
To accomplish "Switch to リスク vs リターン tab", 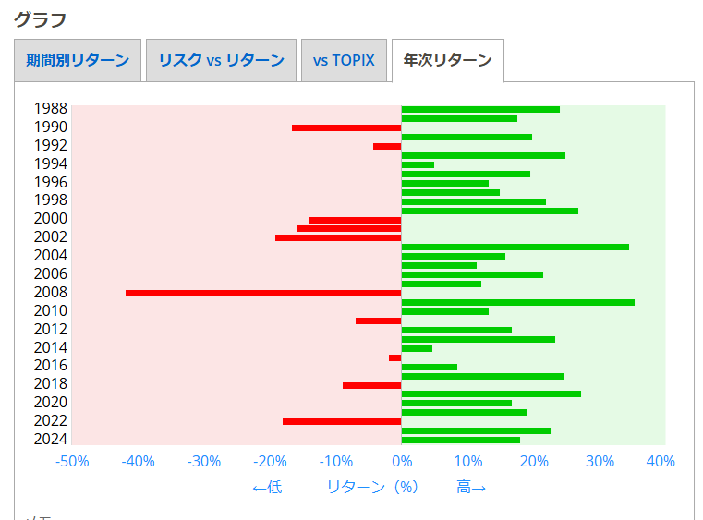I will pos(221,61).
